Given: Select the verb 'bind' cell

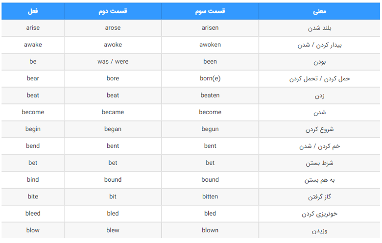Looking at the screenshot, I should pyautogui.click(x=33, y=180).
